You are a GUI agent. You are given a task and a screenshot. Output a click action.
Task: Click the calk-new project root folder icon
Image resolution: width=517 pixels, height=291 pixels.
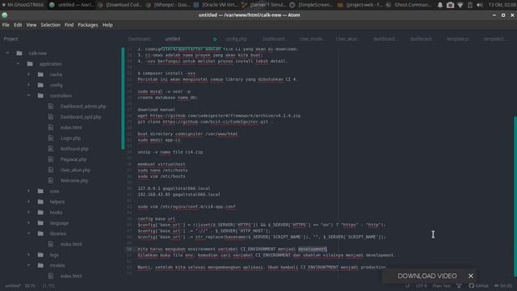pyautogui.click(x=19, y=53)
